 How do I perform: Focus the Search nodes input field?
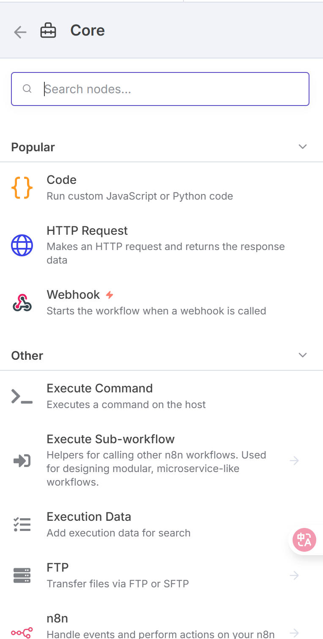point(160,89)
